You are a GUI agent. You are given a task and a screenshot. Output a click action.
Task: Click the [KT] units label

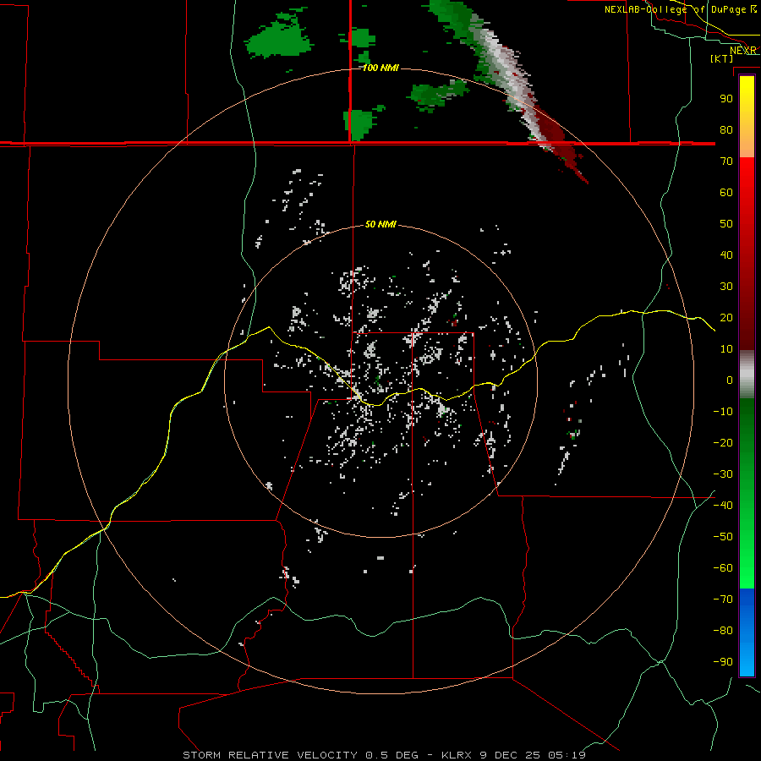point(722,58)
